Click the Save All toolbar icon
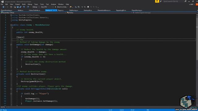This screenshot has width=198, height=111. pos(20,7)
